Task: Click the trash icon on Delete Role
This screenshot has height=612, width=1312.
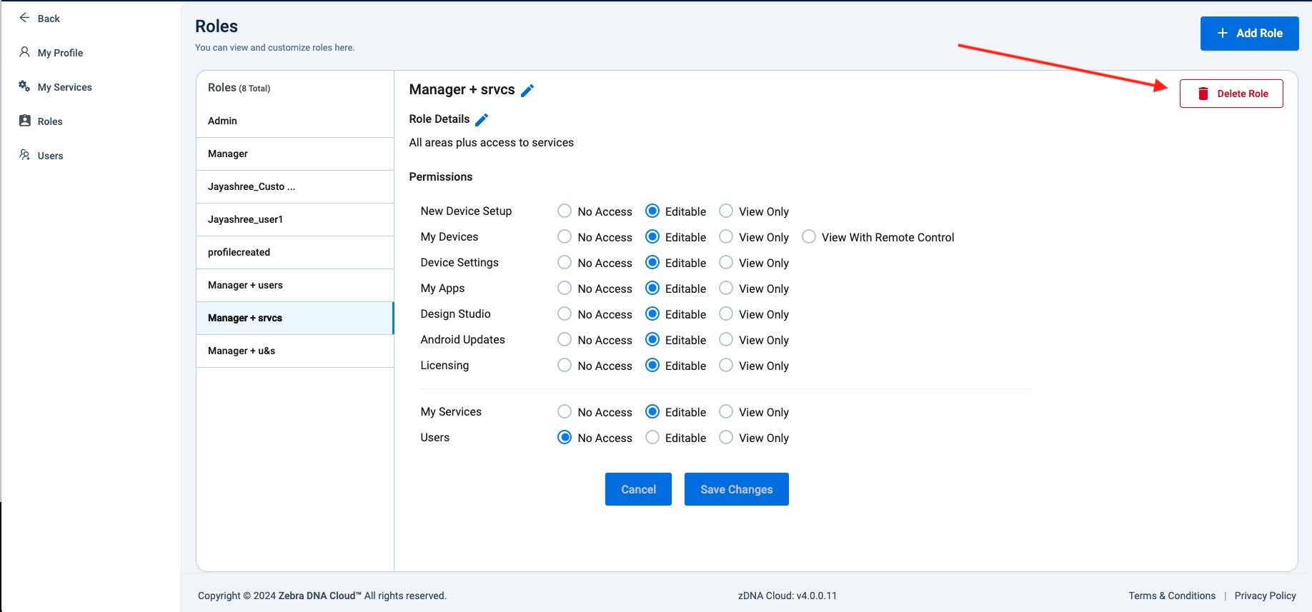Action: [x=1203, y=94]
